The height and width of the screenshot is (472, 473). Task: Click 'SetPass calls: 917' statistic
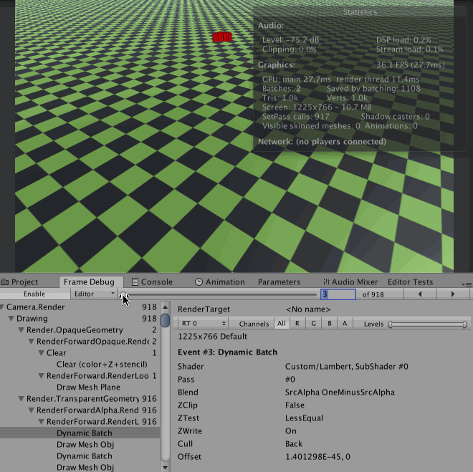295,117
